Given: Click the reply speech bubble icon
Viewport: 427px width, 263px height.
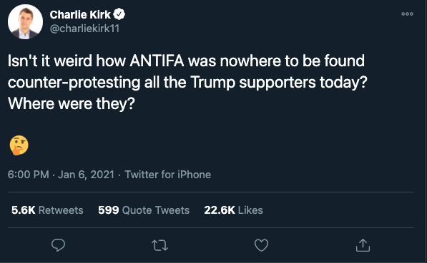Looking at the screenshot, I should click(x=58, y=245).
